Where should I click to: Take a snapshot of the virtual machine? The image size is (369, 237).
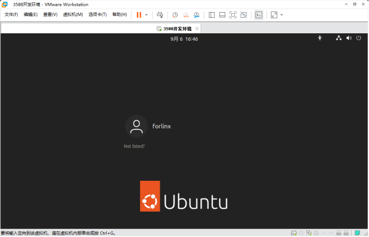pyautogui.click(x=175, y=15)
